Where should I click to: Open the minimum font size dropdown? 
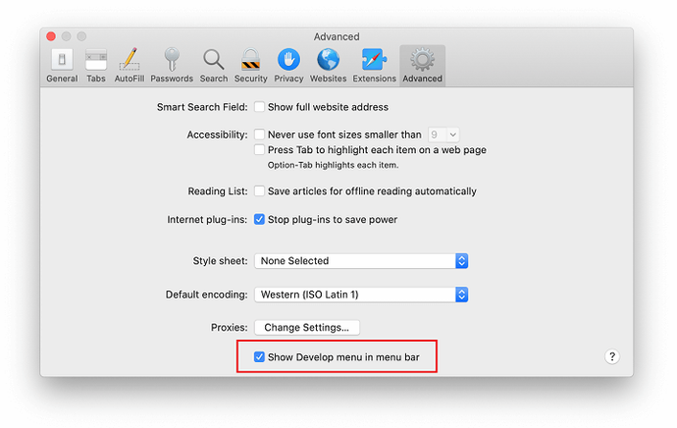pos(443,134)
